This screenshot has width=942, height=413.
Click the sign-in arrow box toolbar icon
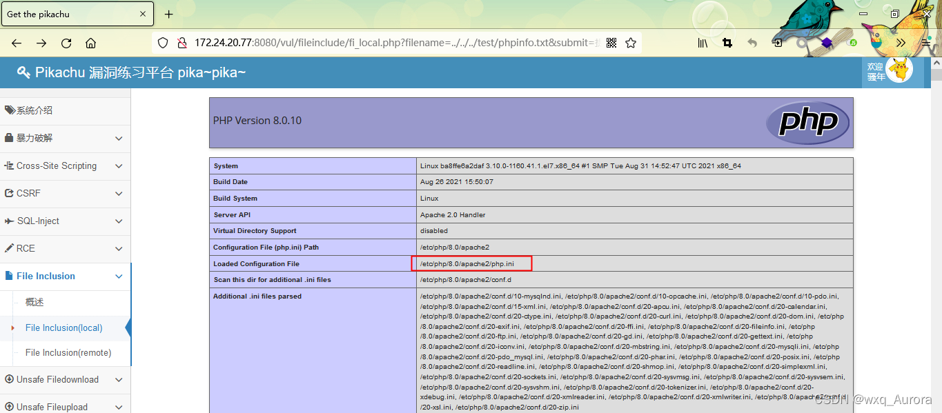point(777,43)
